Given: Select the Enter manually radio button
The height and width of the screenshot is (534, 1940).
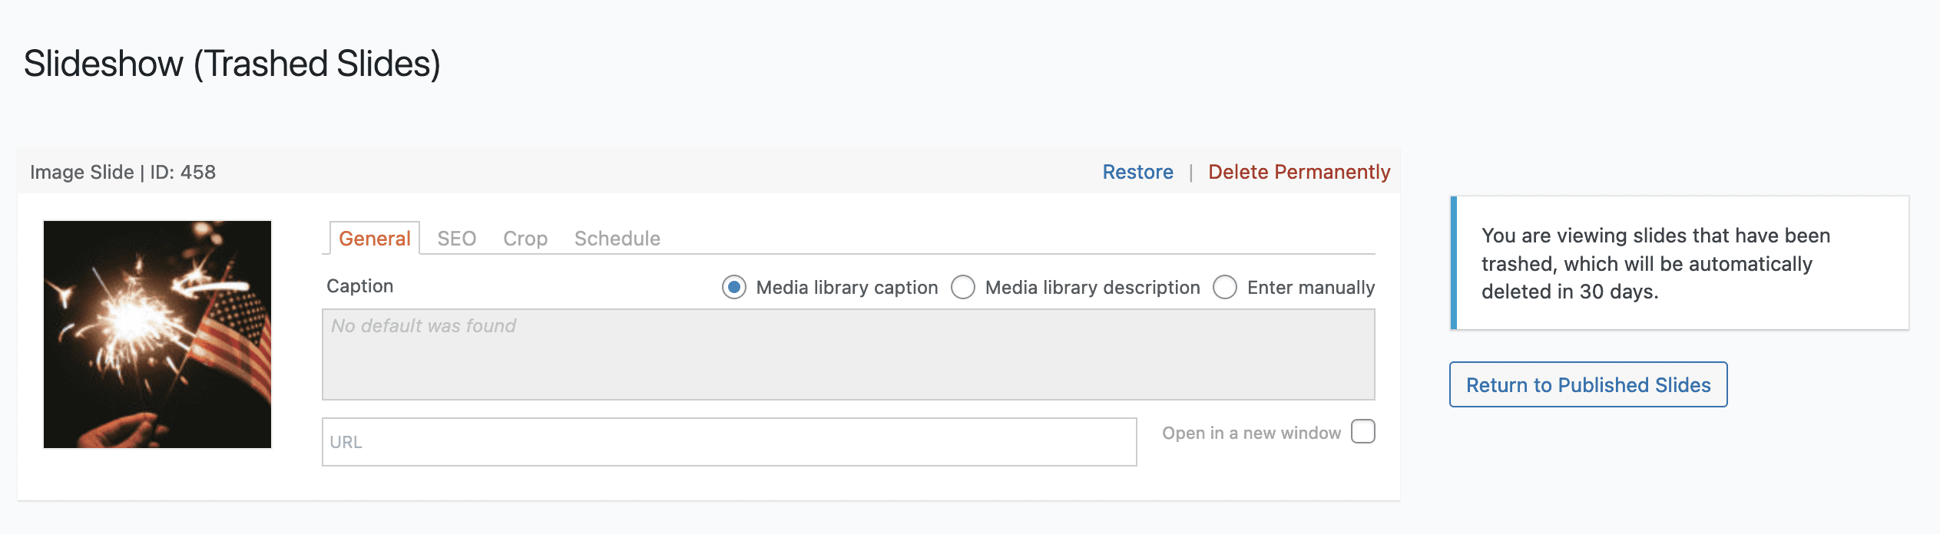Looking at the screenshot, I should 1225,287.
